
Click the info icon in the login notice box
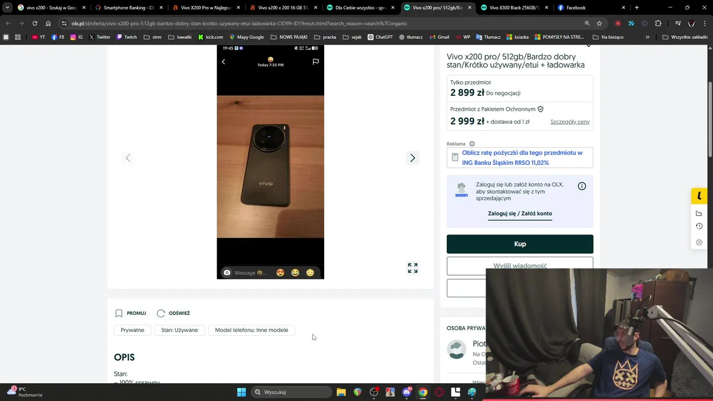[x=582, y=186]
